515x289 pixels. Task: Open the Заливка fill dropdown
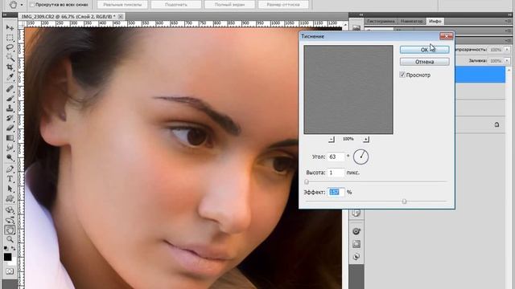coord(507,61)
